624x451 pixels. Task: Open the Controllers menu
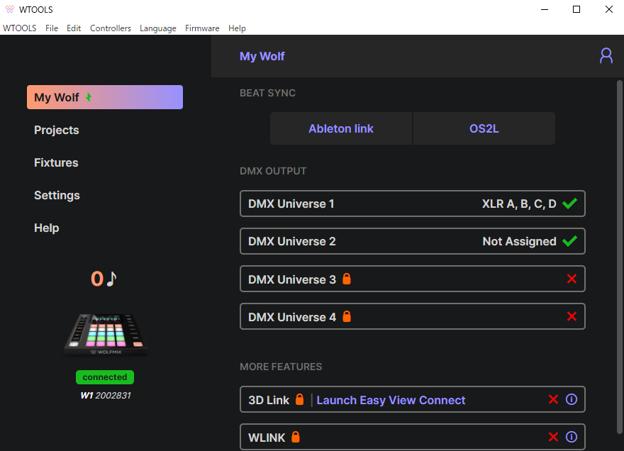pos(110,28)
